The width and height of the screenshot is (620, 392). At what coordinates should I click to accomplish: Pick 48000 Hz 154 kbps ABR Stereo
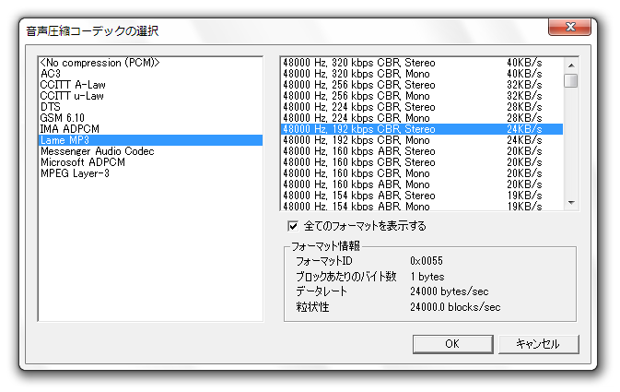pyautogui.click(x=422, y=196)
